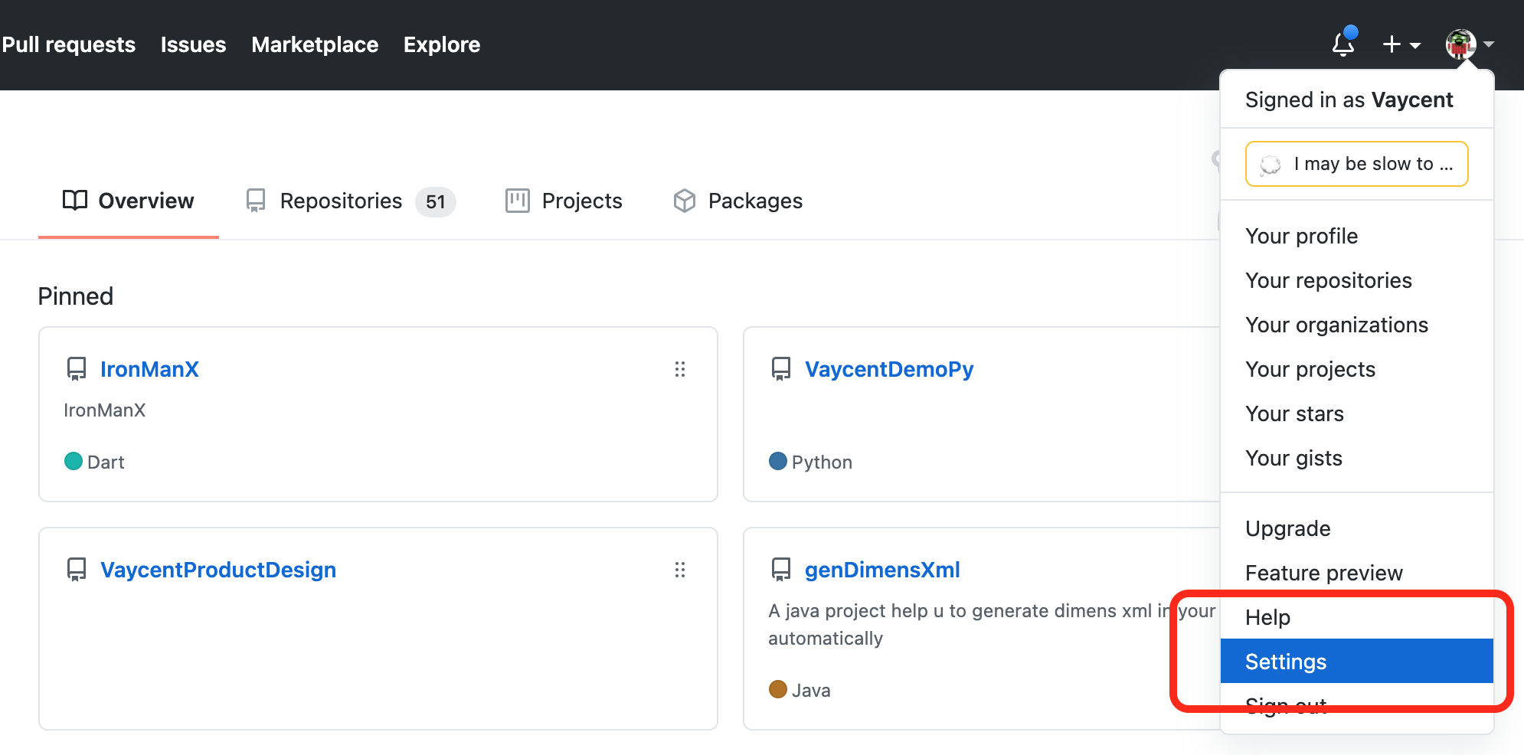Select Your gists in the menu
Screen dimensions: 1524x755
1356,458
